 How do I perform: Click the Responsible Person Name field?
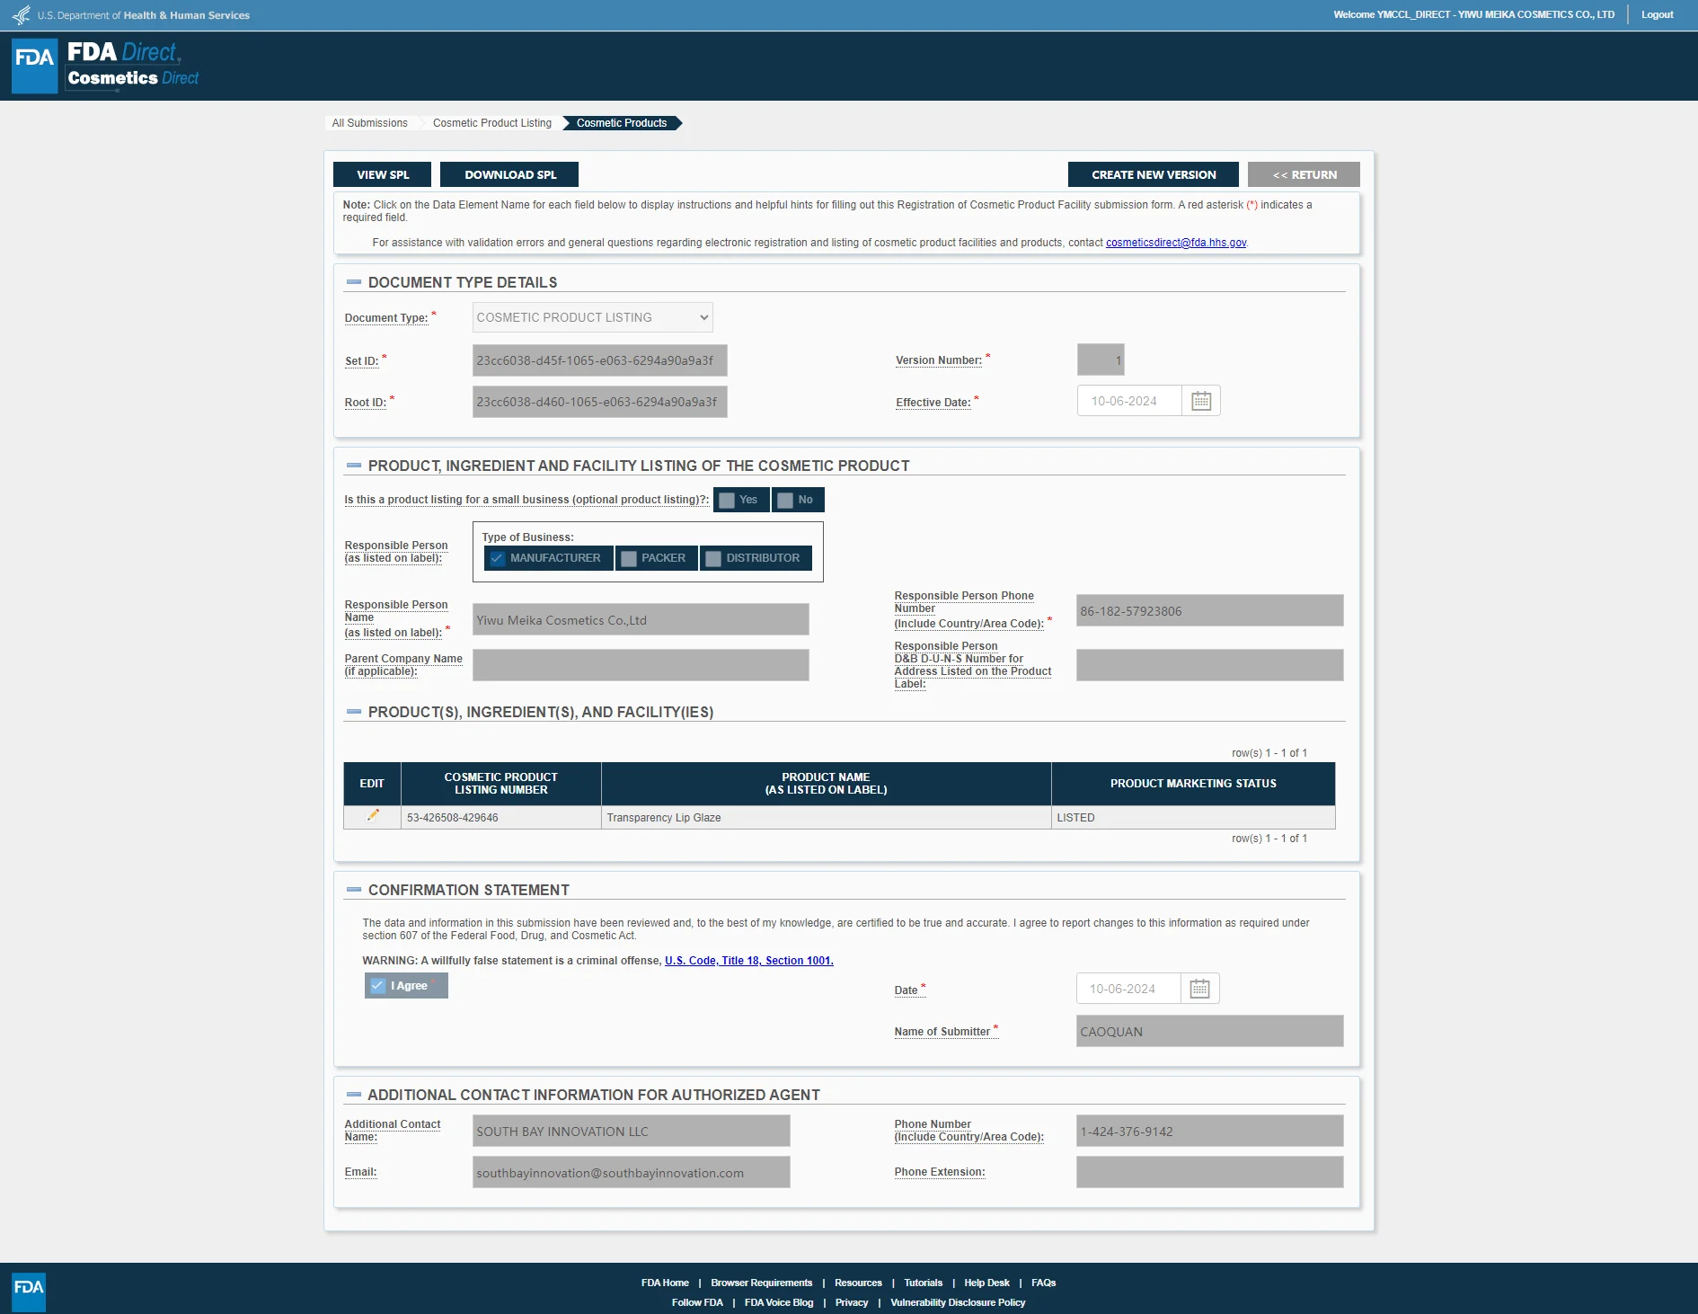coord(641,619)
